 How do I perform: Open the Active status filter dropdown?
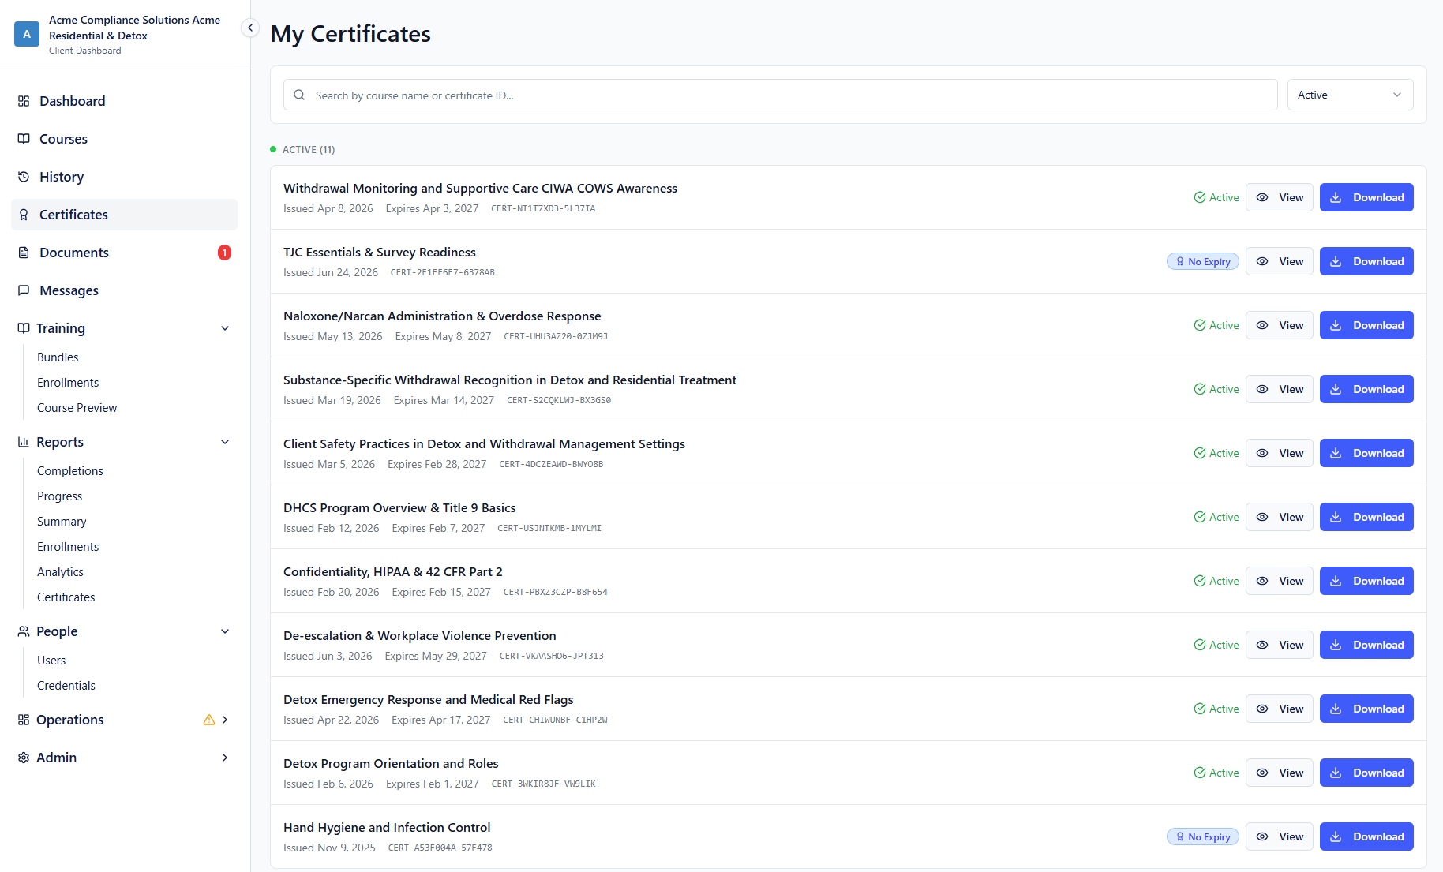tap(1350, 95)
